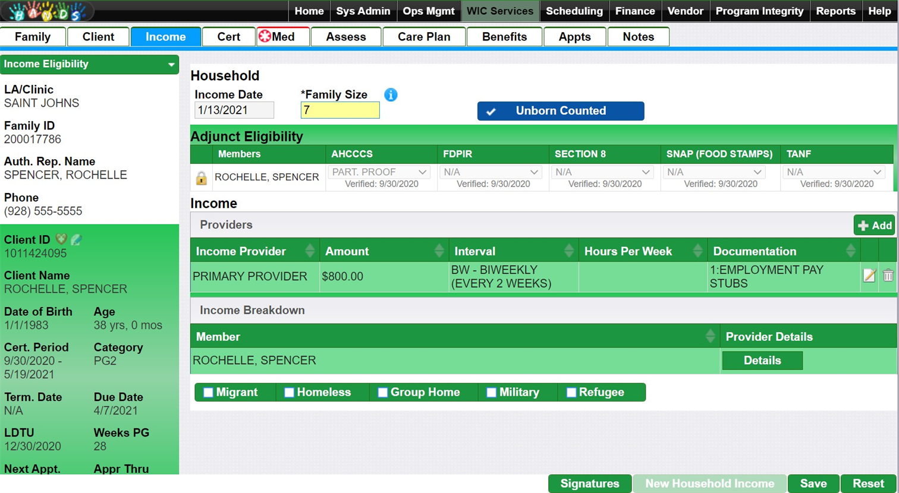The width and height of the screenshot is (899, 493).
Task: Click the Family Size input field
Action: 340,110
